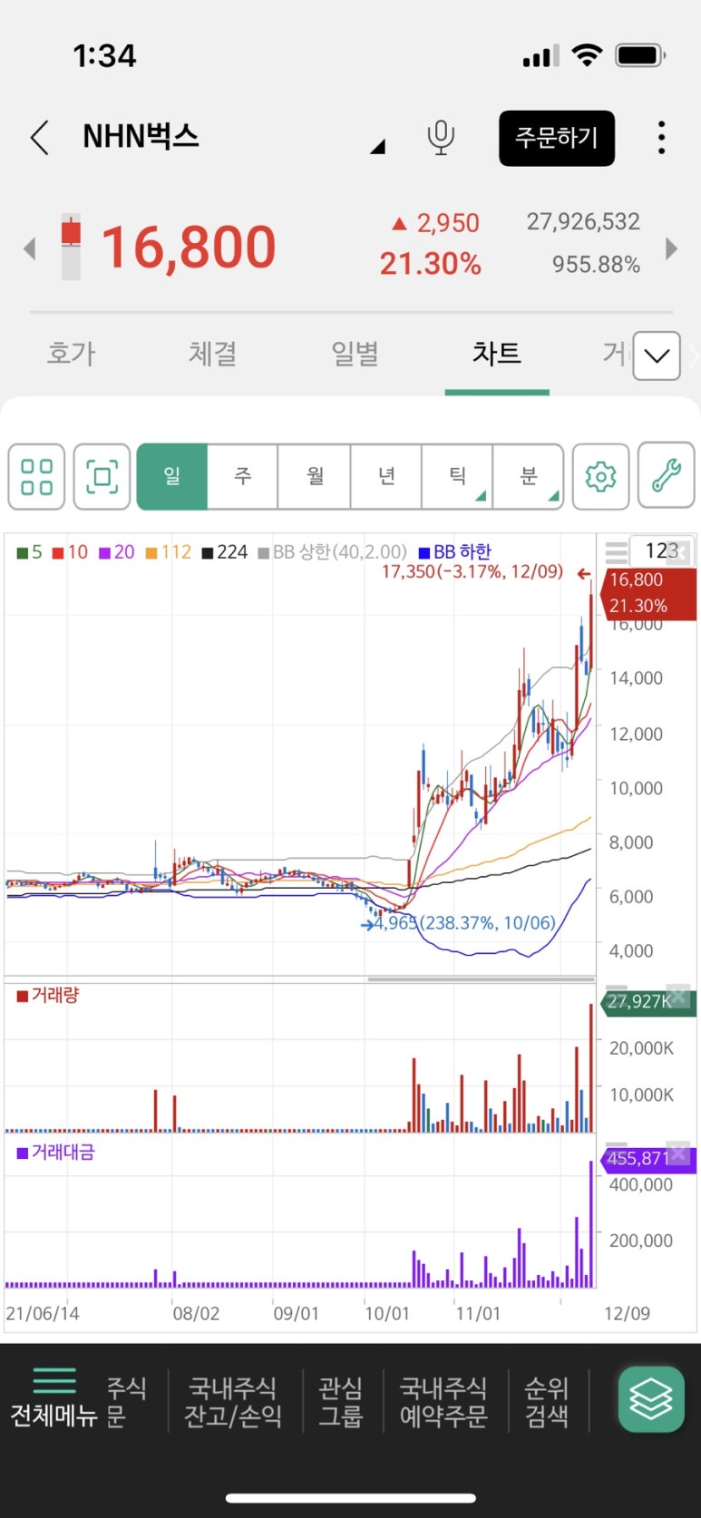Image resolution: width=701 pixels, height=1518 pixels.
Task: Tap the 955.88% volume ratio text
Action: 596,265
